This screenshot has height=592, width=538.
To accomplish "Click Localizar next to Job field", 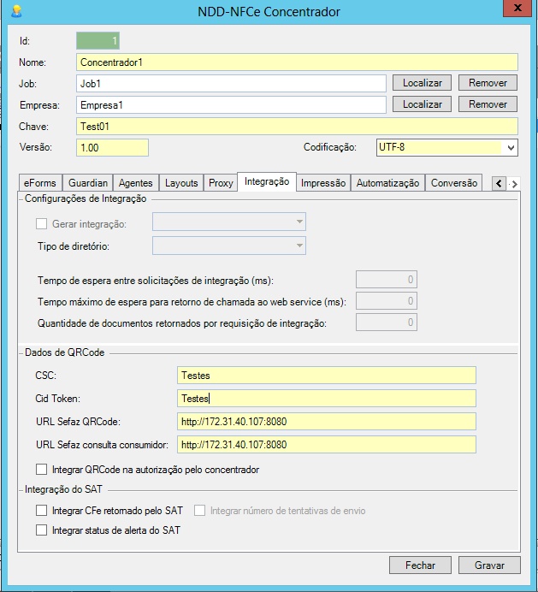I will 423,83.
